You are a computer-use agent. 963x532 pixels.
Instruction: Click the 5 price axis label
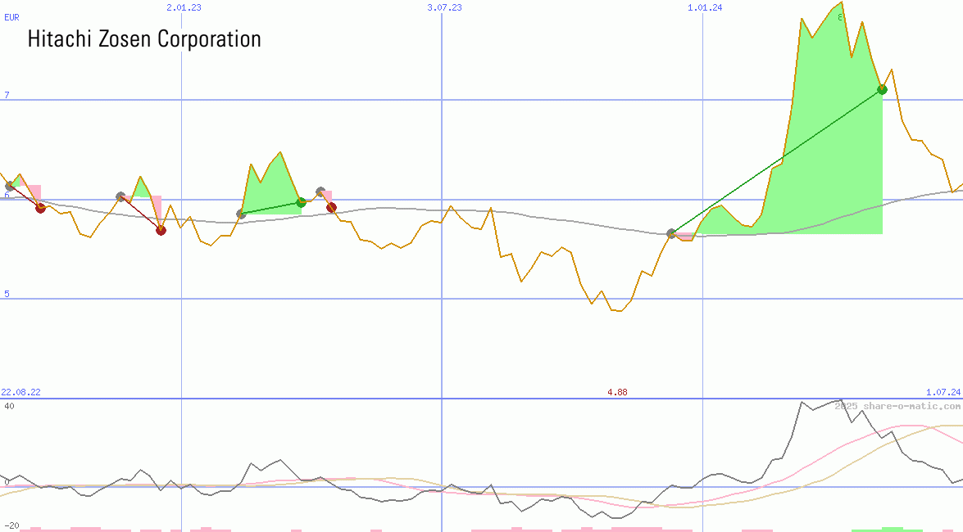[x=7, y=294]
